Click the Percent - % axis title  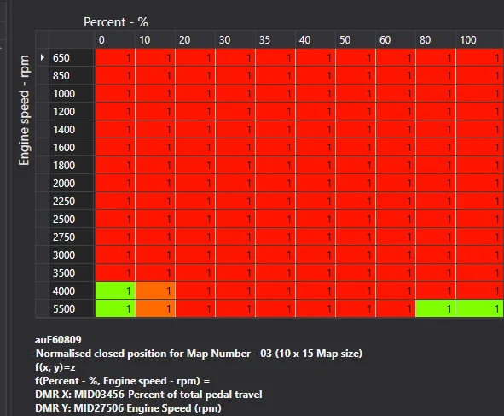pyautogui.click(x=116, y=22)
